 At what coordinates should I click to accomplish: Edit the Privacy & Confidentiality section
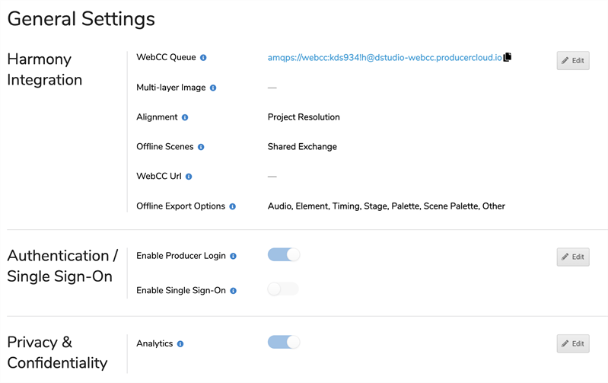573,343
